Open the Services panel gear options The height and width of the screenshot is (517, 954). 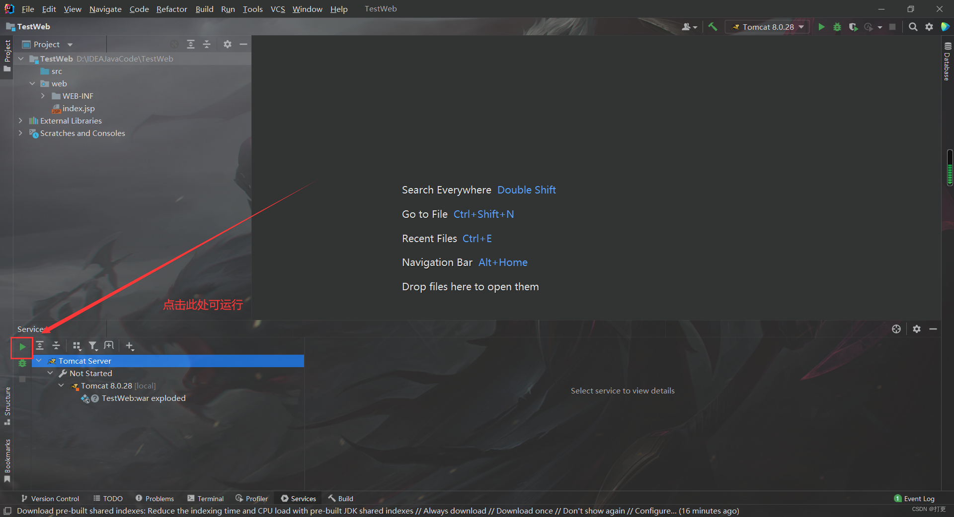[x=917, y=329]
